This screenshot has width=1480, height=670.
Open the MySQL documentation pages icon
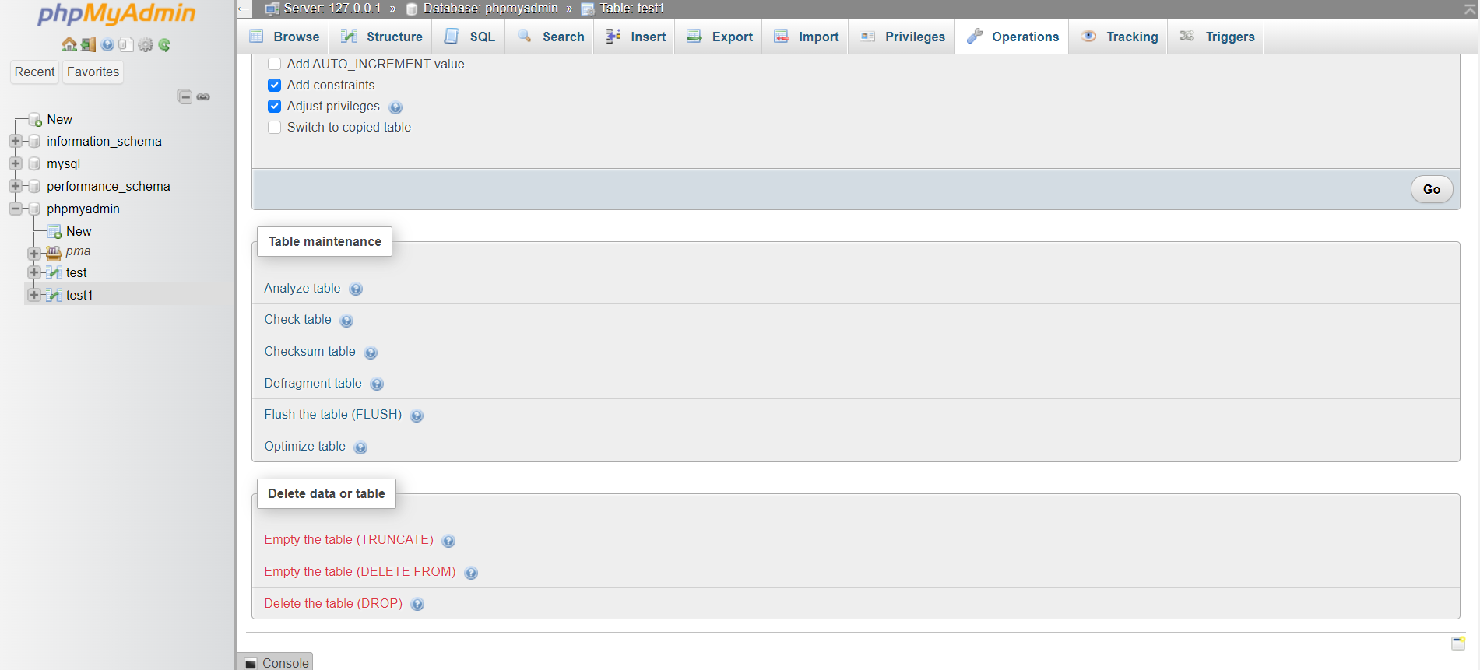coord(126,45)
